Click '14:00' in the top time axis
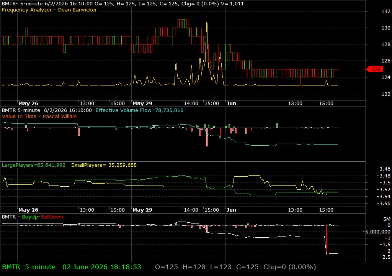Screen dimensions: 392x276 pyautogui.click(x=191, y=103)
